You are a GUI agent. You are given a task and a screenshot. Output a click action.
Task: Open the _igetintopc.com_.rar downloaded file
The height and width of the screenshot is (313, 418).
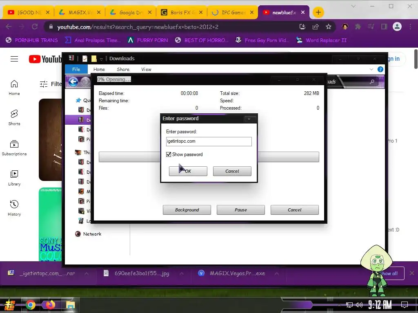coord(42,273)
